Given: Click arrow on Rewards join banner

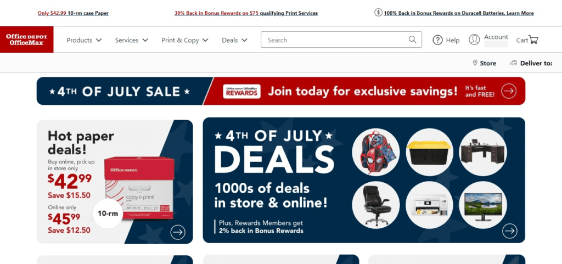Looking at the screenshot, I should tap(509, 91).
